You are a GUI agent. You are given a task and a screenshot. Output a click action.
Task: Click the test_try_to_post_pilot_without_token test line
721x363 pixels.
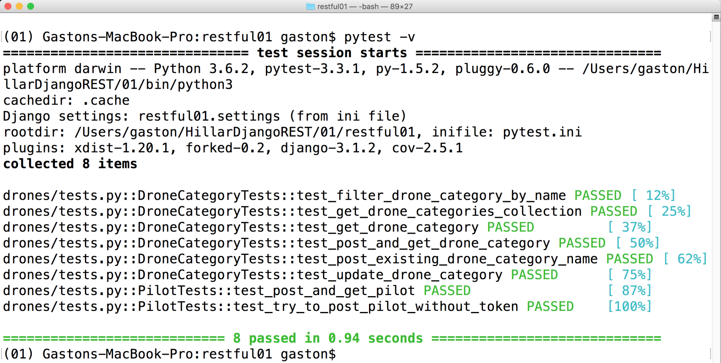click(328, 307)
